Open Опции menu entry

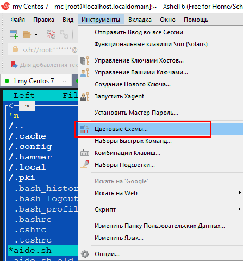pos(160,254)
